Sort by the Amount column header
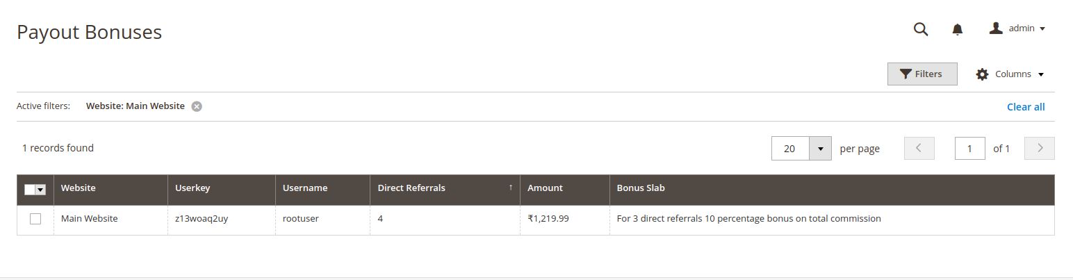1073x280 pixels. 545,188
